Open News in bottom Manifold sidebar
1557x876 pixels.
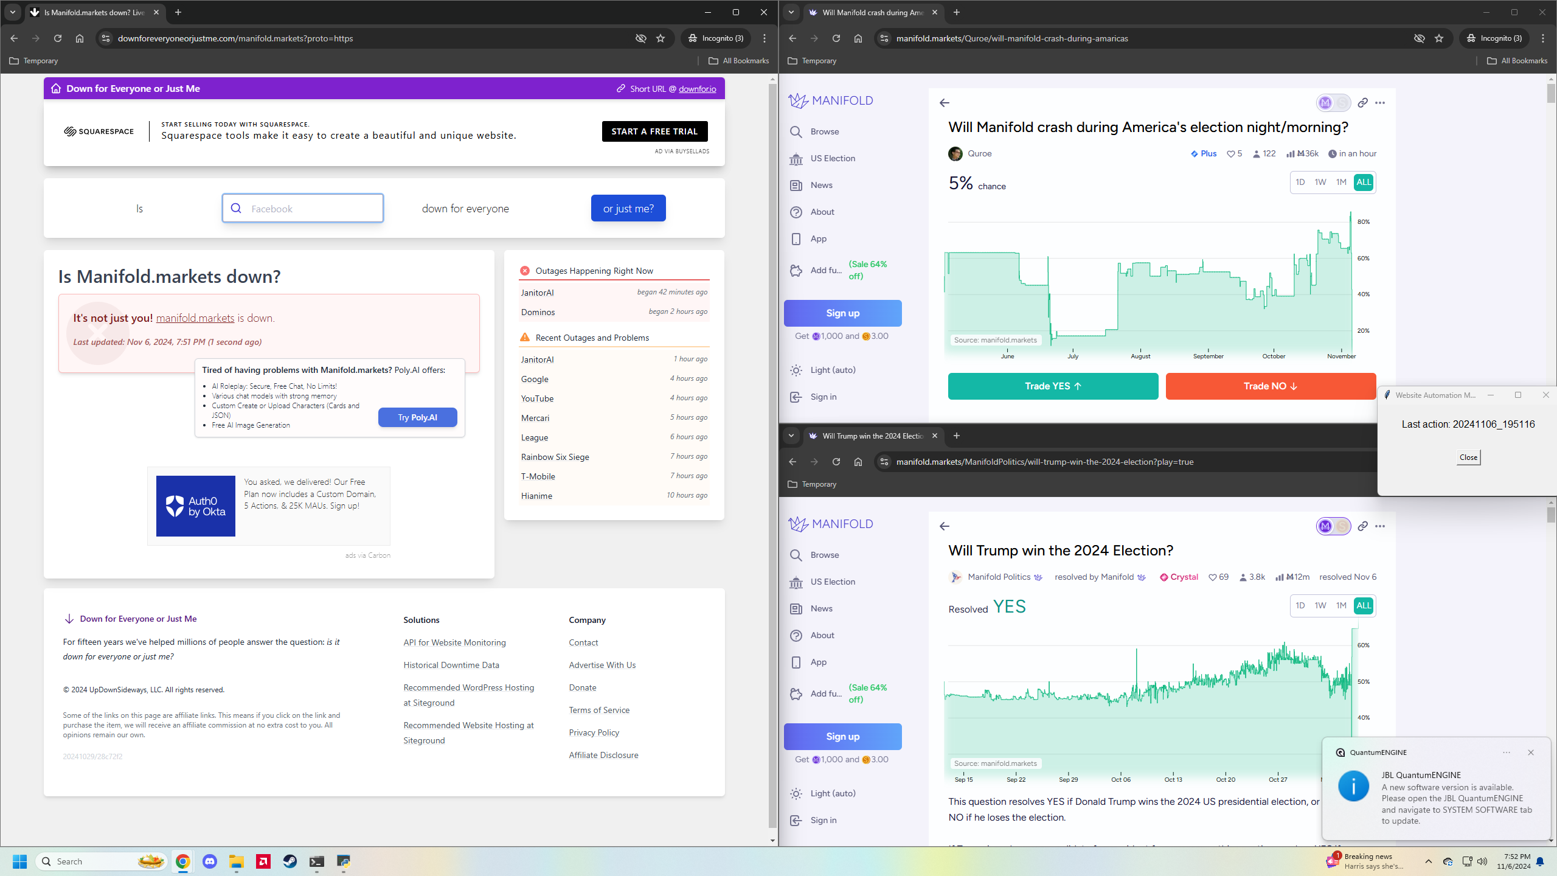(821, 608)
